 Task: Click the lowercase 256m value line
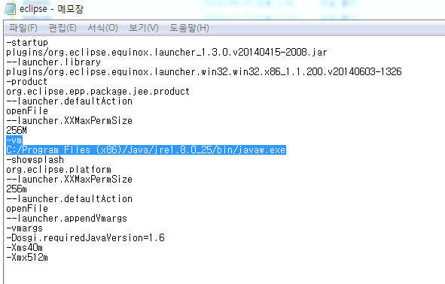tap(17, 189)
